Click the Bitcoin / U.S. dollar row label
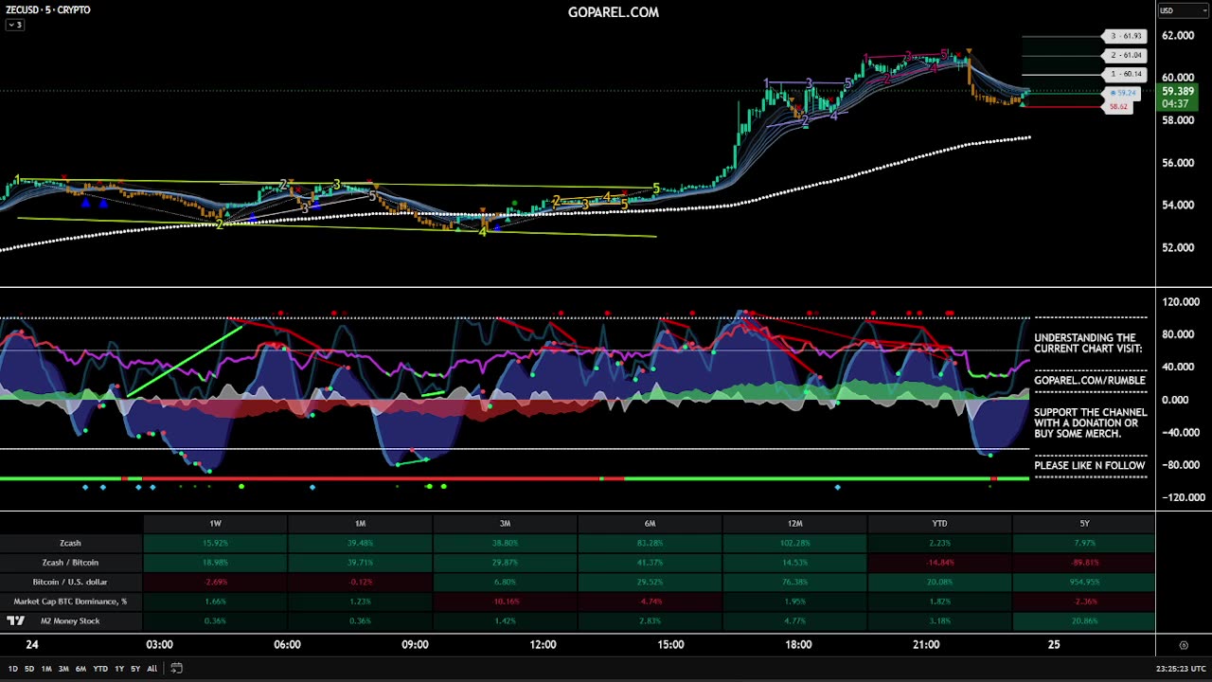 click(x=70, y=582)
